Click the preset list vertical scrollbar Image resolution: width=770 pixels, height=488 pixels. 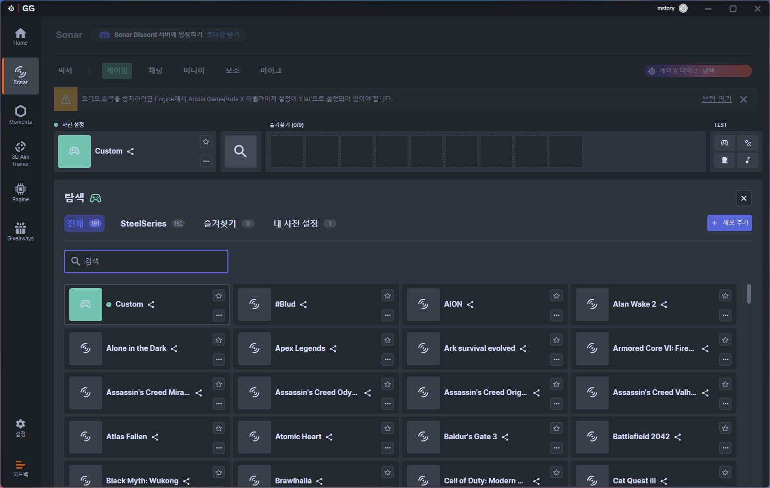749,294
